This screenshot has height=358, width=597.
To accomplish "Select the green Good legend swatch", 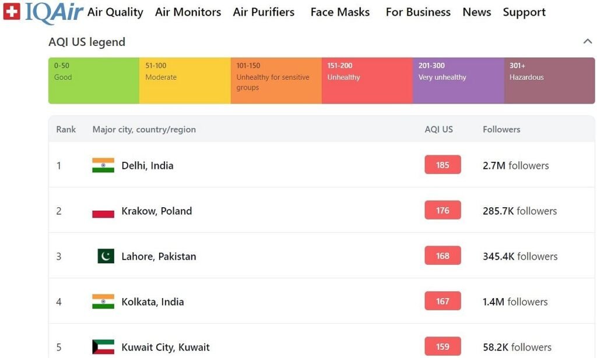I will coord(94,80).
